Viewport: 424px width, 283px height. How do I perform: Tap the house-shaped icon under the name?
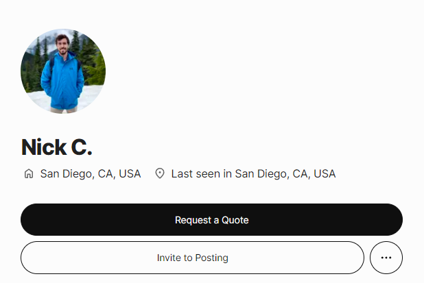click(29, 174)
